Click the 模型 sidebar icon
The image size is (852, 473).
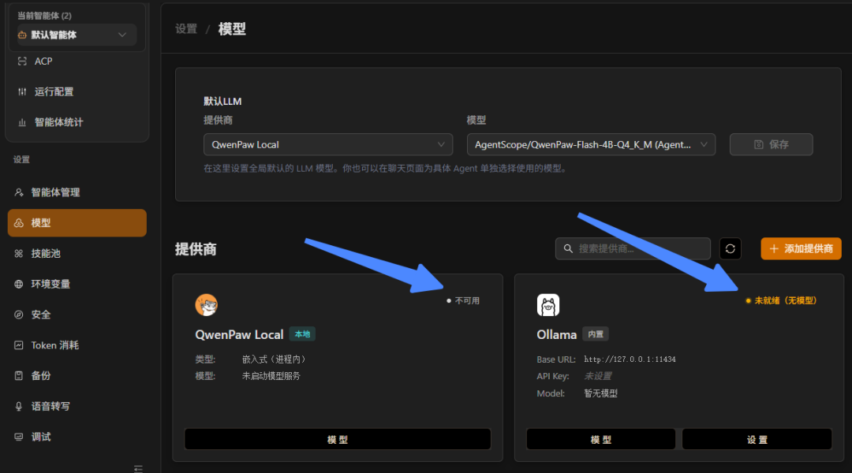click(x=19, y=222)
